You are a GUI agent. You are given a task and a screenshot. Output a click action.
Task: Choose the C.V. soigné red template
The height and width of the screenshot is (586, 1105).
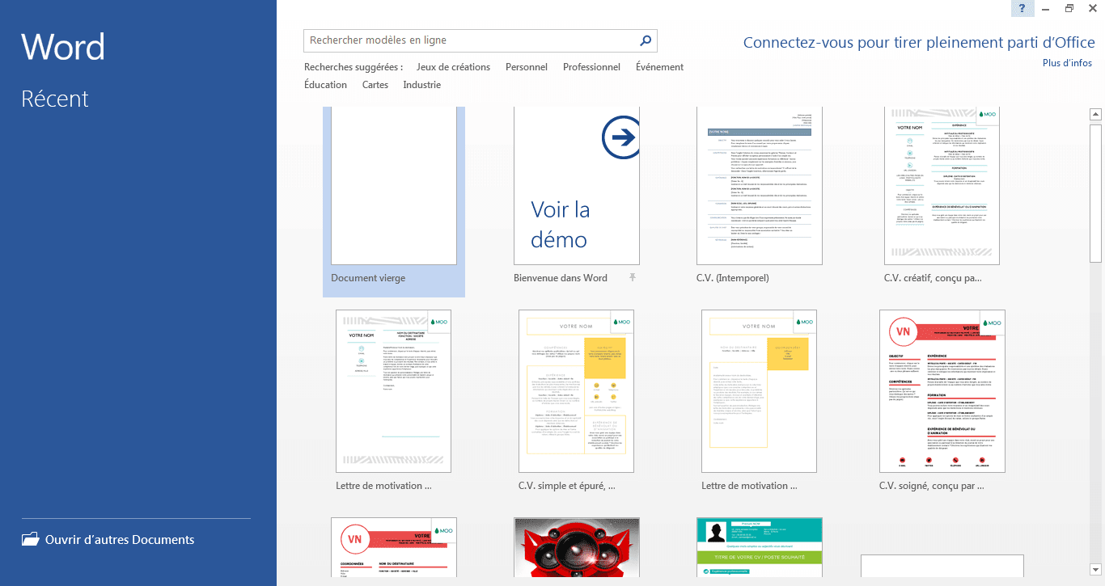coord(942,391)
